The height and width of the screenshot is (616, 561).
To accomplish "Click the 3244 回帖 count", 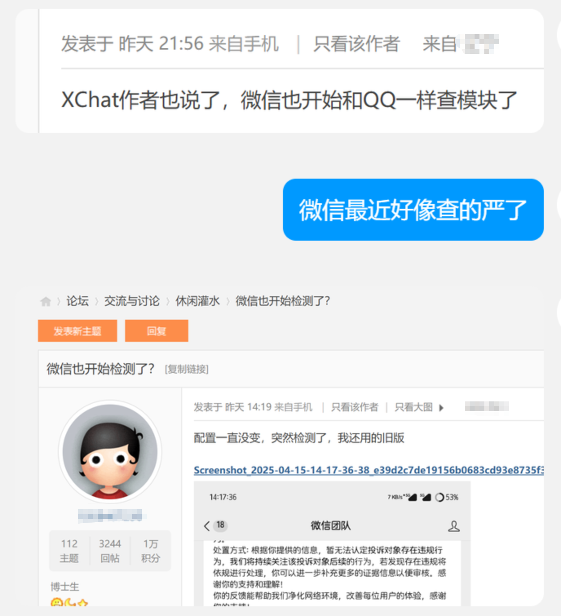I will 110,550.
